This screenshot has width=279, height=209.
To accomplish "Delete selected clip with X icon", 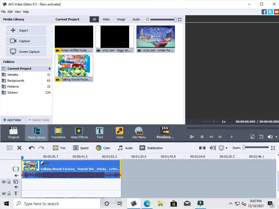I will click(x=19, y=148).
